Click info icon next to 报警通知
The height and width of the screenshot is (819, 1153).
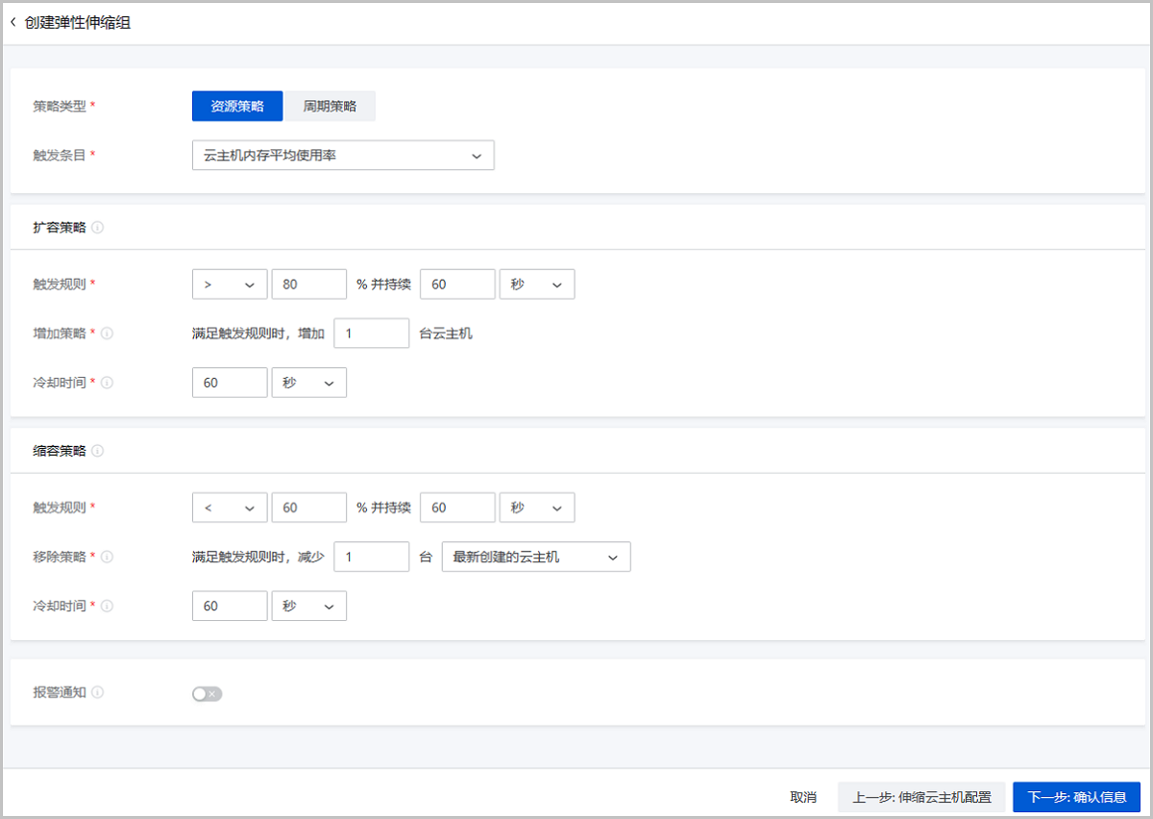coord(98,692)
